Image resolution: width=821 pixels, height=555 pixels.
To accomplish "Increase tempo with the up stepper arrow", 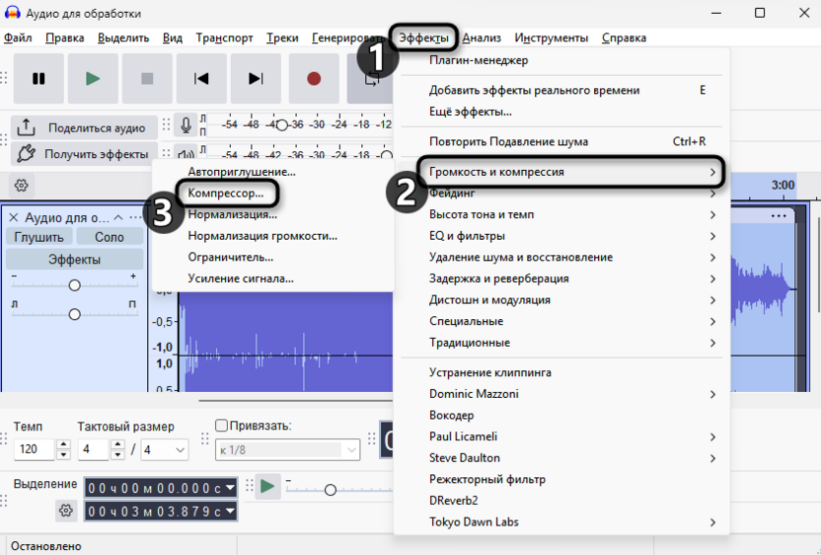I will pyautogui.click(x=63, y=444).
